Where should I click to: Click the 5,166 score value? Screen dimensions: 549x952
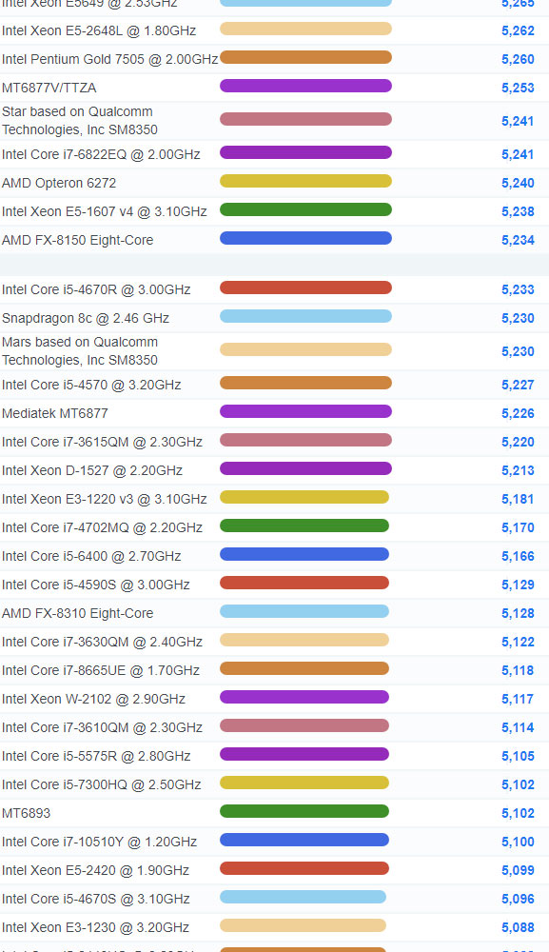pos(518,557)
